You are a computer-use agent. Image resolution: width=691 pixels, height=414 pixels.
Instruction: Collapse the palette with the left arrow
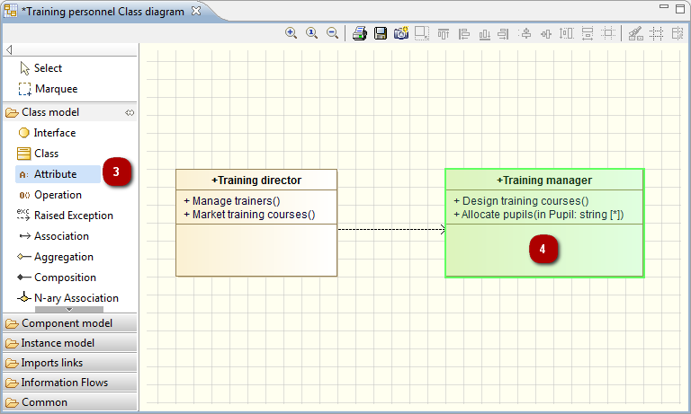click(x=9, y=50)
